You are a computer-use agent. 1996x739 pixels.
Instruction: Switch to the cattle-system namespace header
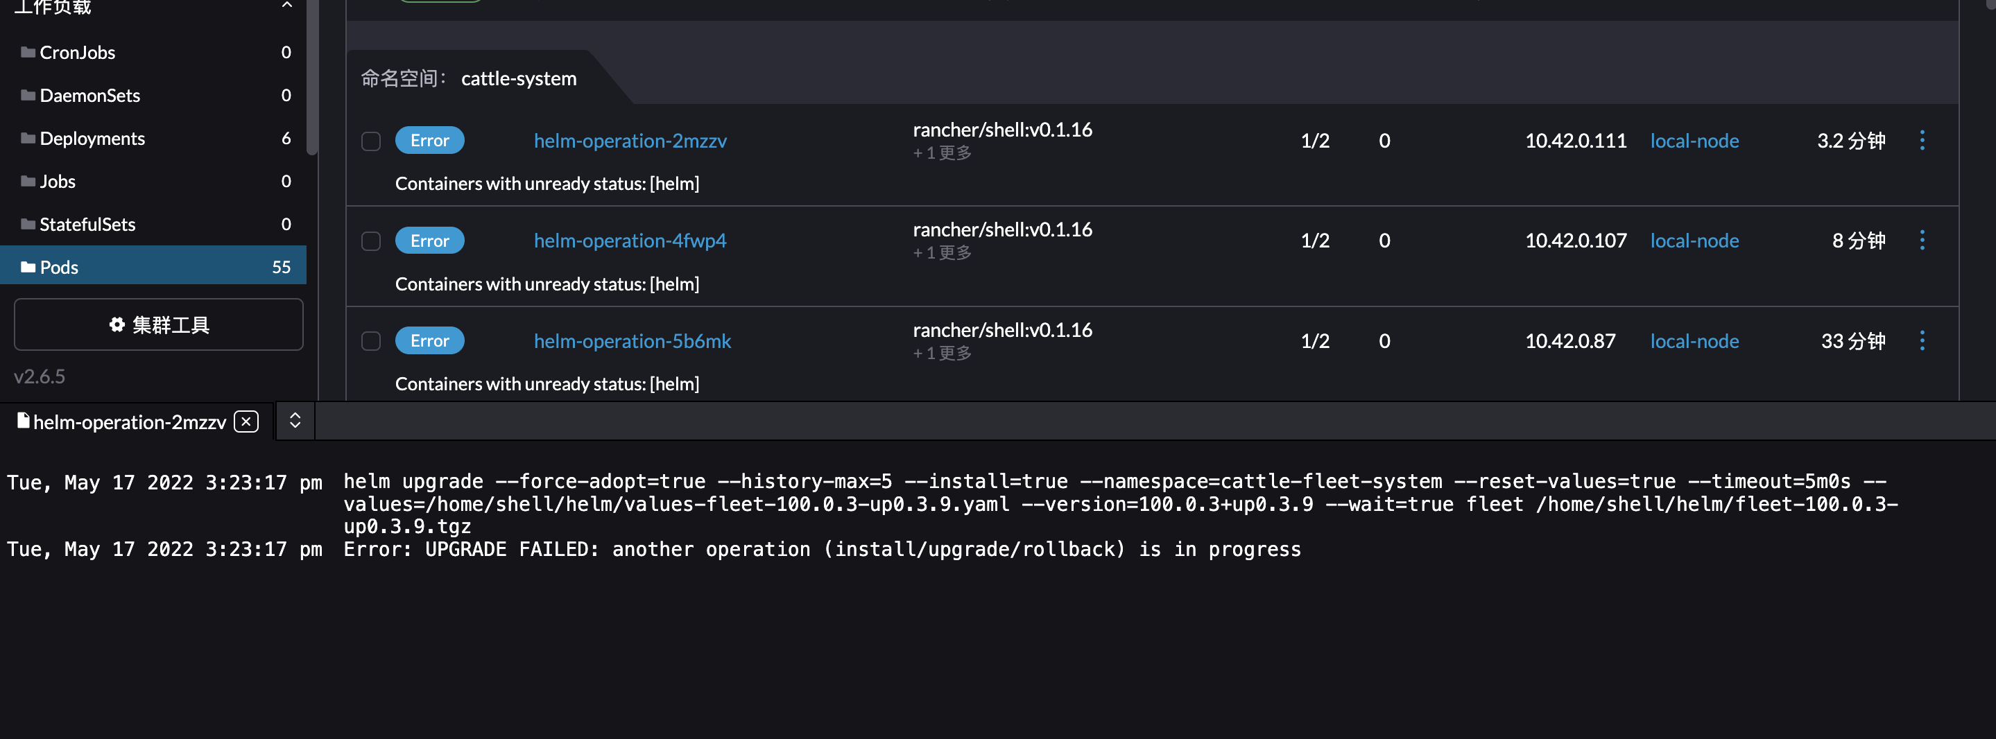point(518,78)
